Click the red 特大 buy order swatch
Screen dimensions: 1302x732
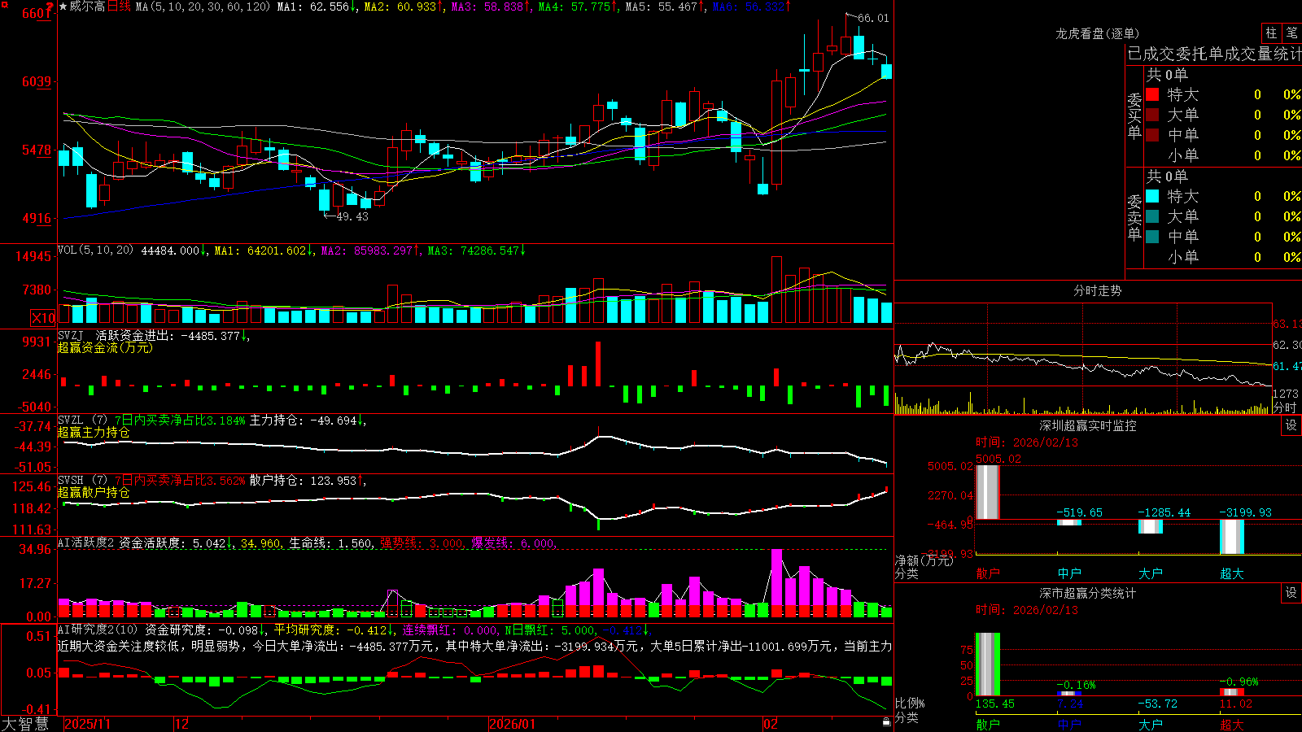pyautogui.click(x=1152, y=94)
